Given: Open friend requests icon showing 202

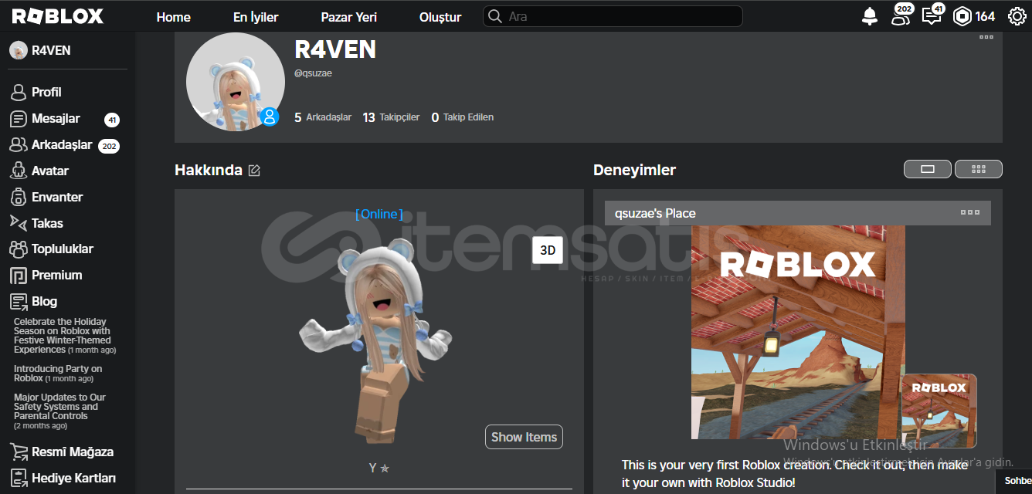Looking at the screenshot, I should point(901,15).
